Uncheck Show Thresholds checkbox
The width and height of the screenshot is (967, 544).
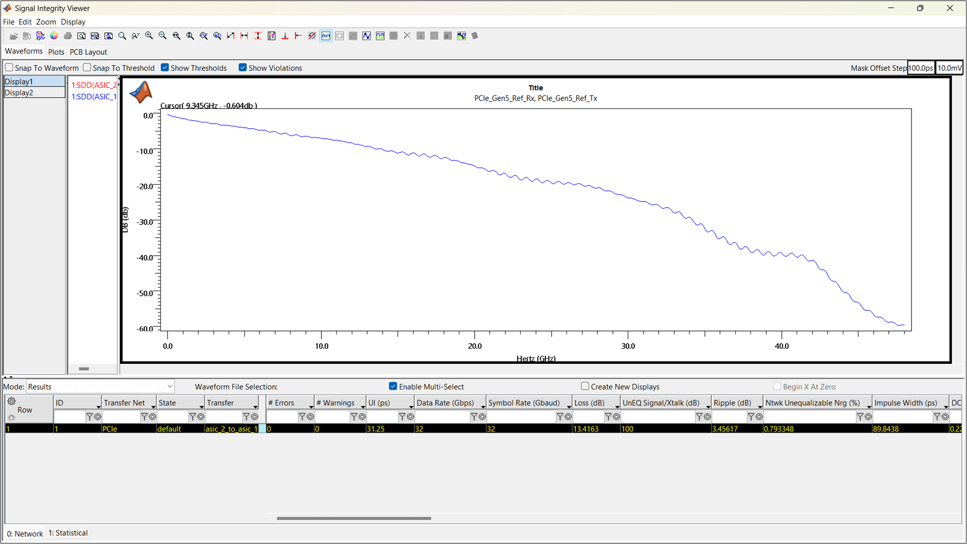165,67
